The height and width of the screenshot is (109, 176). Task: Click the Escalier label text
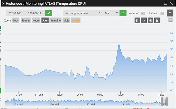(x=154, y=13)
